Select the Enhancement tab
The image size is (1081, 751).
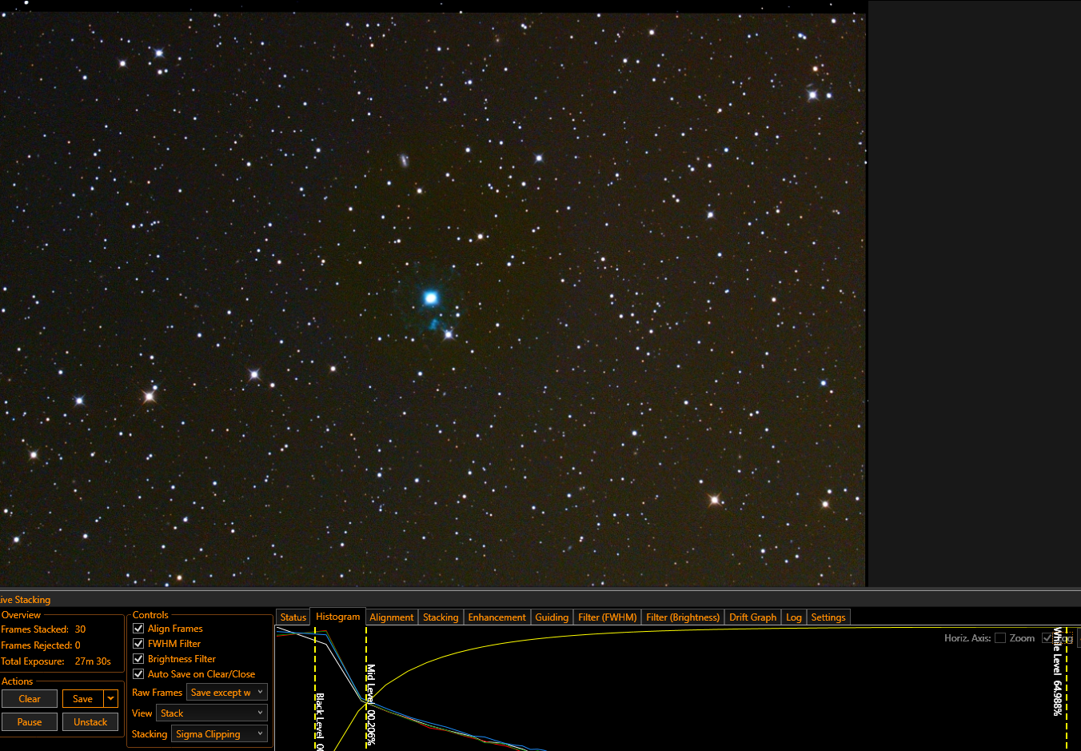tap(497, 617)
